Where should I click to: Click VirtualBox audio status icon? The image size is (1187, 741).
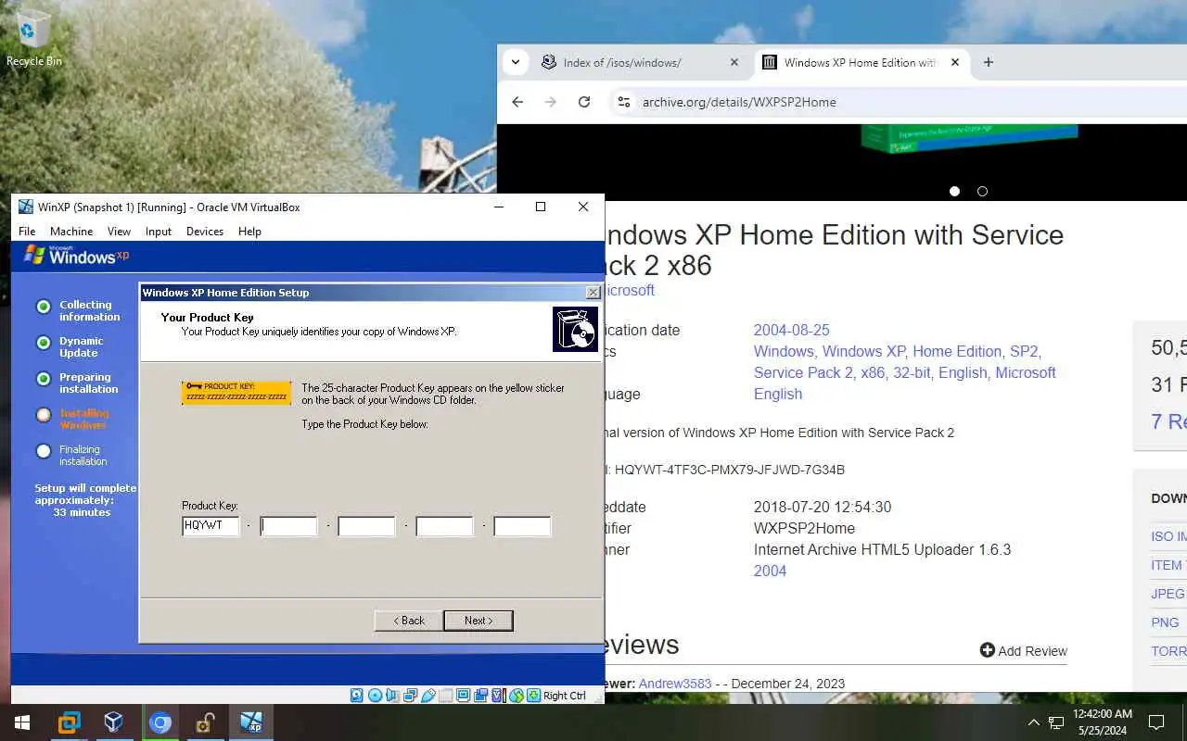tap(391, 696)
